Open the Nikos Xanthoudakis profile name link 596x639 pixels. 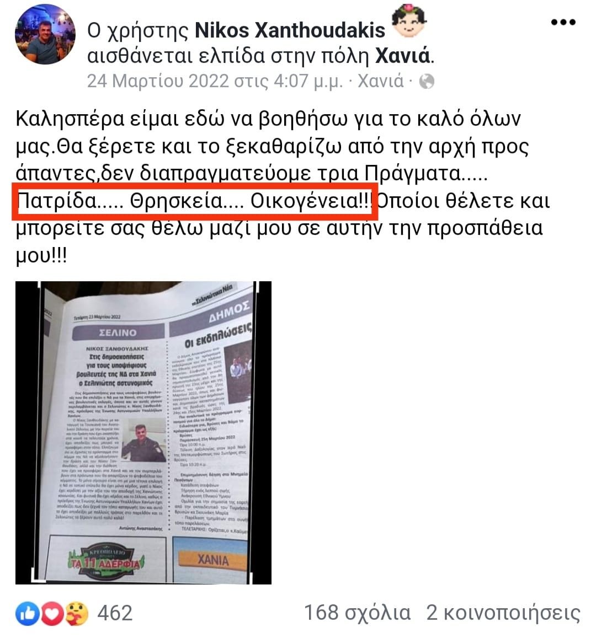pos(290,30)
